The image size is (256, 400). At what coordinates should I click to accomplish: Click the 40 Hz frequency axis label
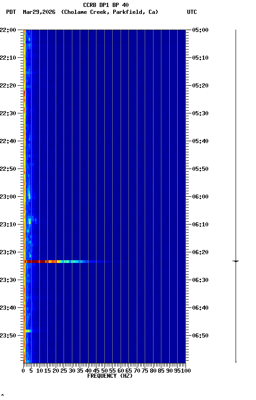click(89, 371)
